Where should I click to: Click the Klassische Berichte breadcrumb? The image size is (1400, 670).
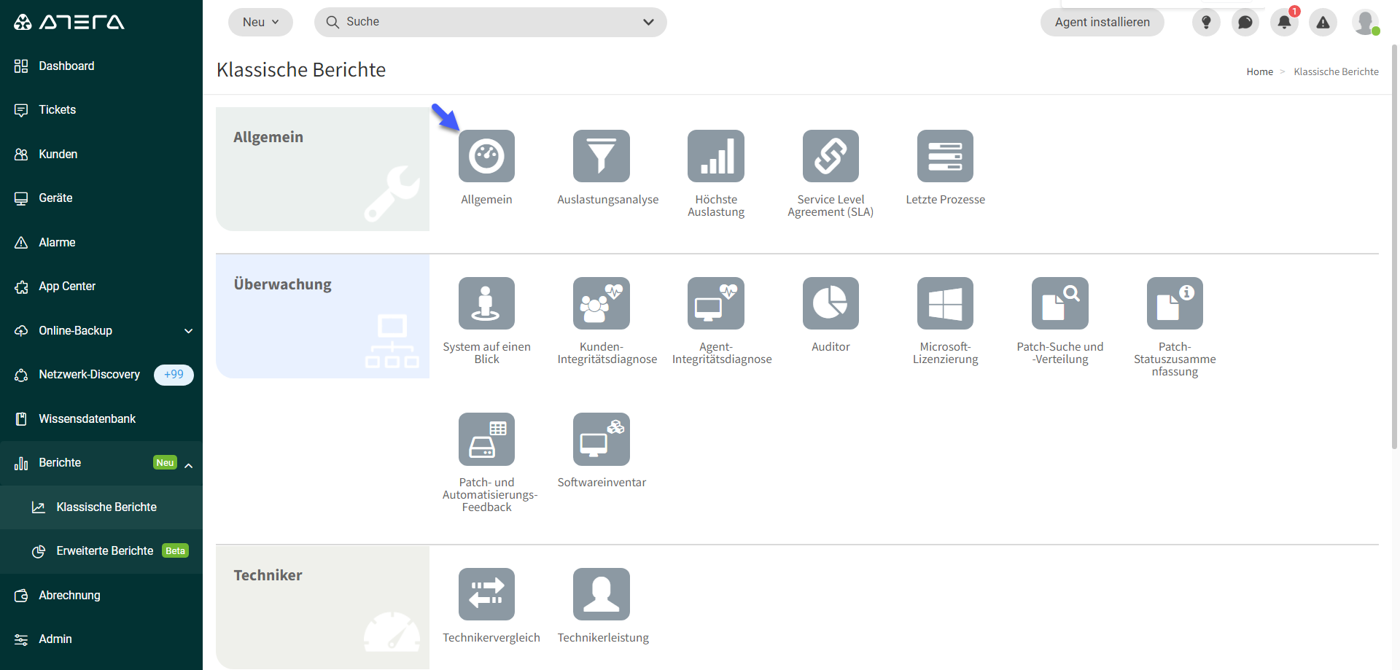[1336, 71]
